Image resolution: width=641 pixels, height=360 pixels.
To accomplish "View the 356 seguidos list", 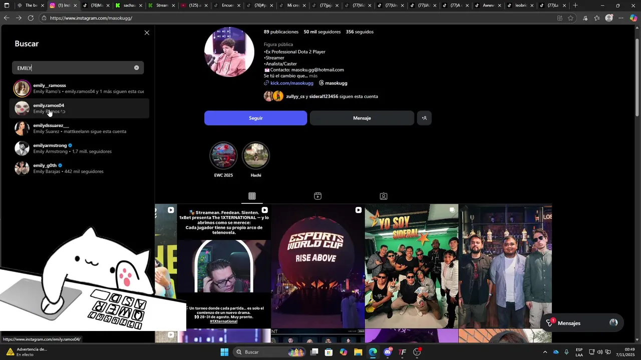I will pos(360,31).
